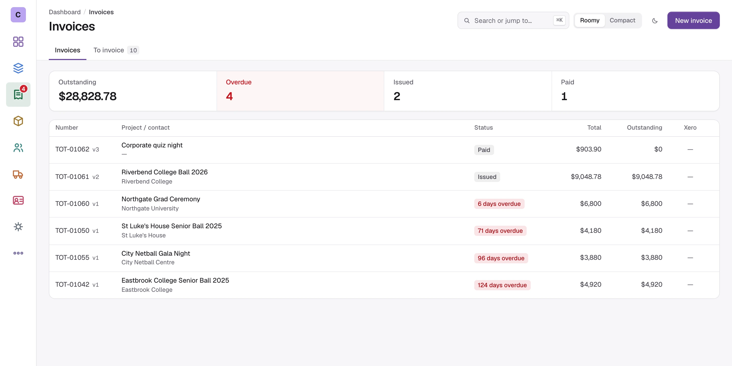Screen dimensions: 732x366
Task: Open the people contacts icon in sidebar
Action: (x=18, y=148)
